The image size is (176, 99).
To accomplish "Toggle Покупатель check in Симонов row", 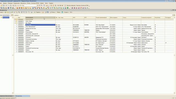I will tap(155, 45).
